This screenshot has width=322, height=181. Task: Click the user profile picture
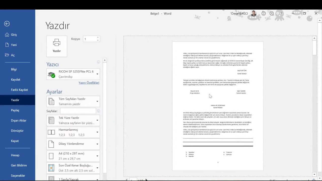[x=254, y=14]
